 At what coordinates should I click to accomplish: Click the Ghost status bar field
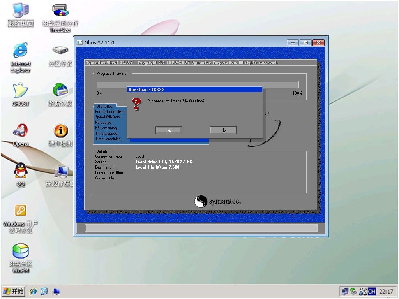coord(201,228)
